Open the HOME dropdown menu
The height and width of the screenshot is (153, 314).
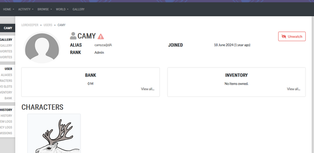pos(9,9)
